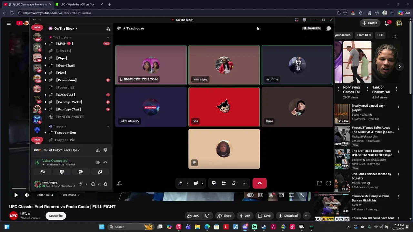Share your screen from call control bar
This screenshot has width=413, height=232.
point(214,183)
